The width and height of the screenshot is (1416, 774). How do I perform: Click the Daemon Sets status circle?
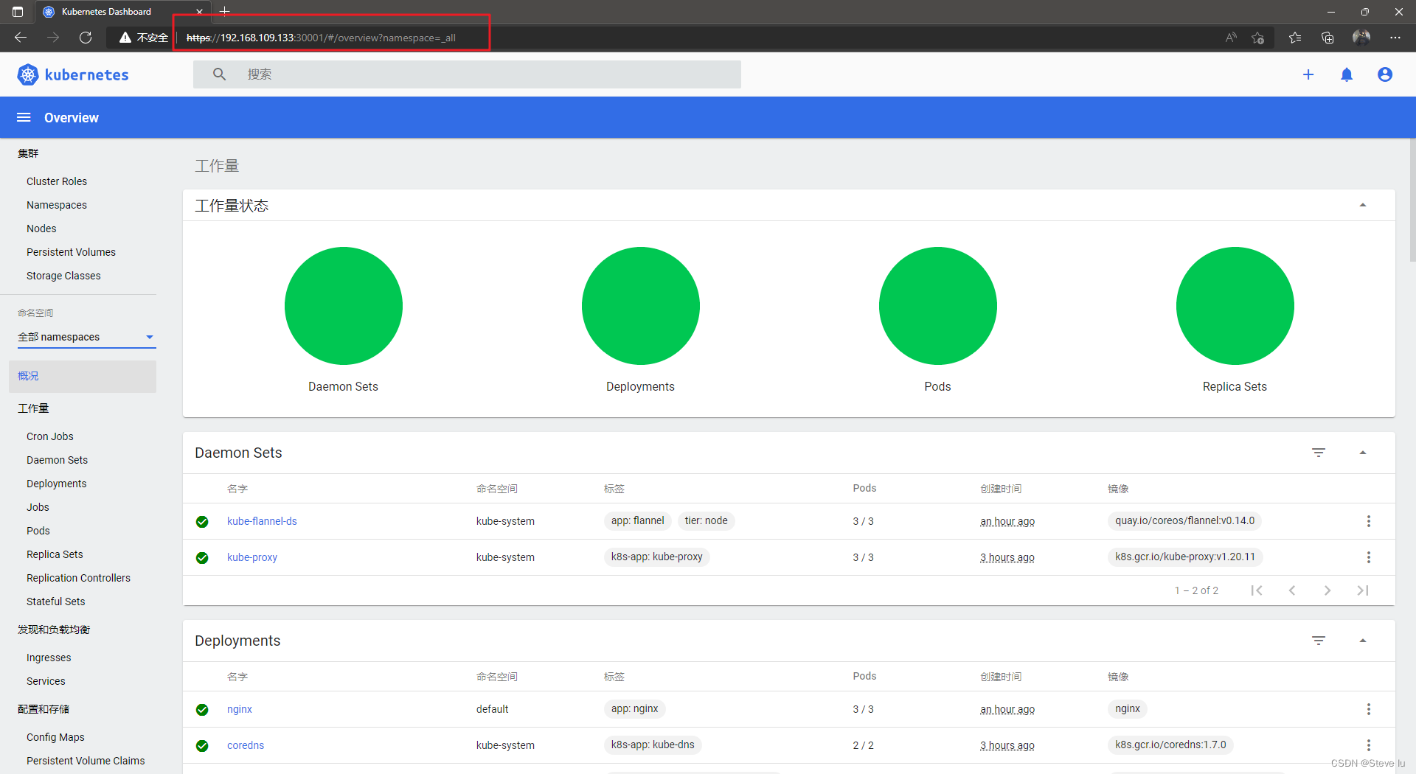tap(343, 306)
